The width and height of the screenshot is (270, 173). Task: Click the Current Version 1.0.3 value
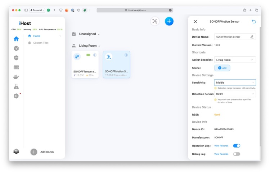(x=217, y=45)
